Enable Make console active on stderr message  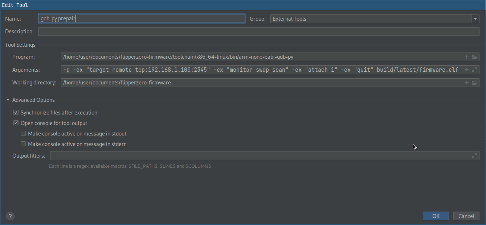pyautogui.click(x=23, y=144)
